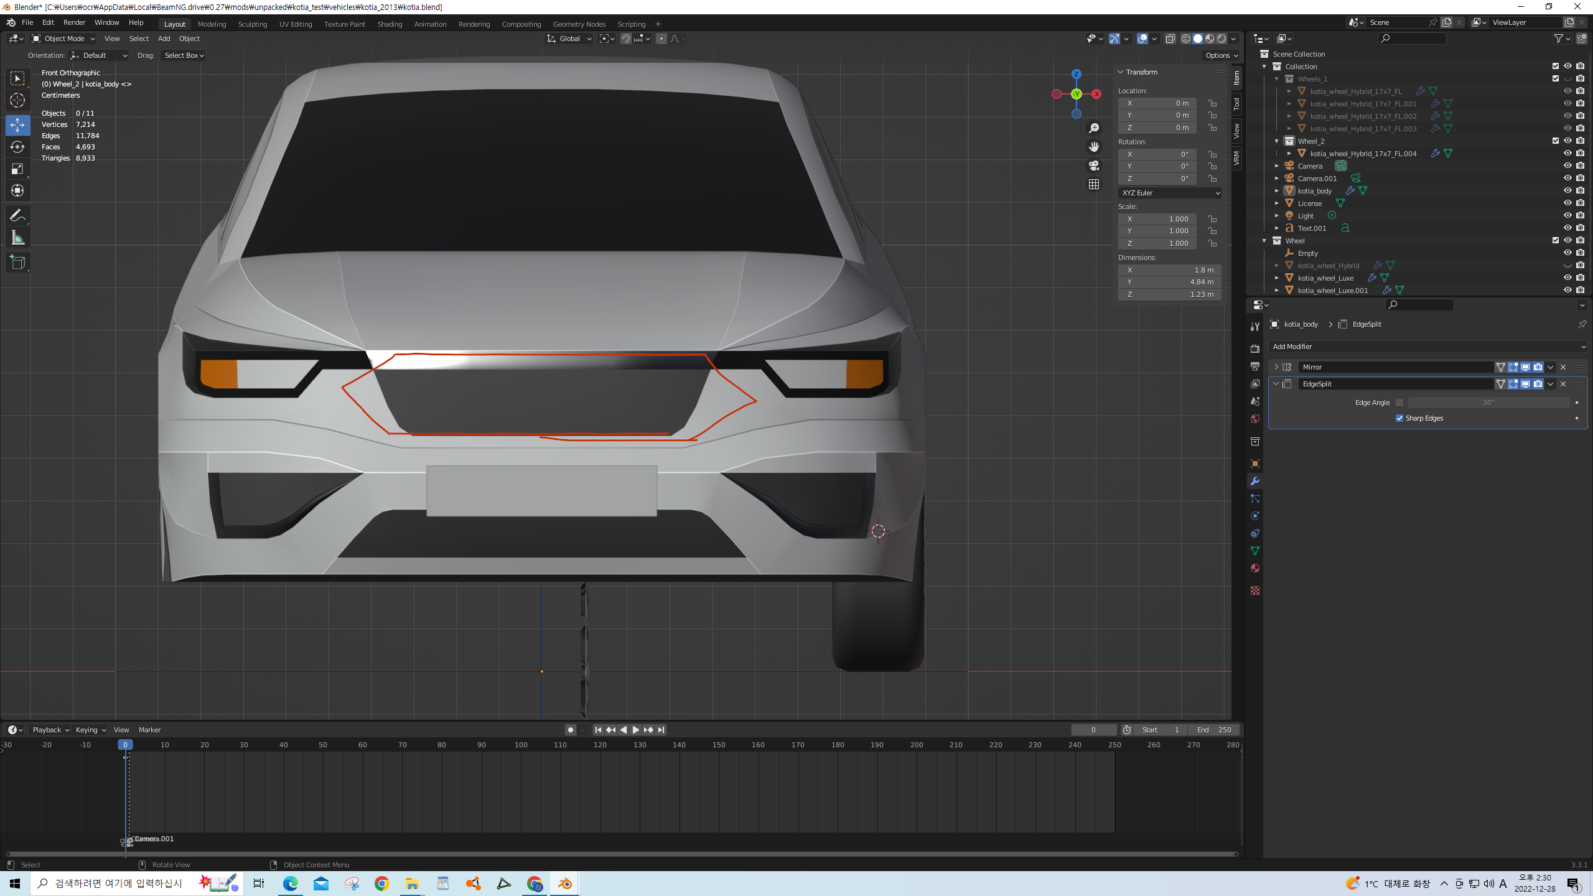This screenshot has height=896, width=1593.
Task: Select the Scale tool
Action: point(17,169)
